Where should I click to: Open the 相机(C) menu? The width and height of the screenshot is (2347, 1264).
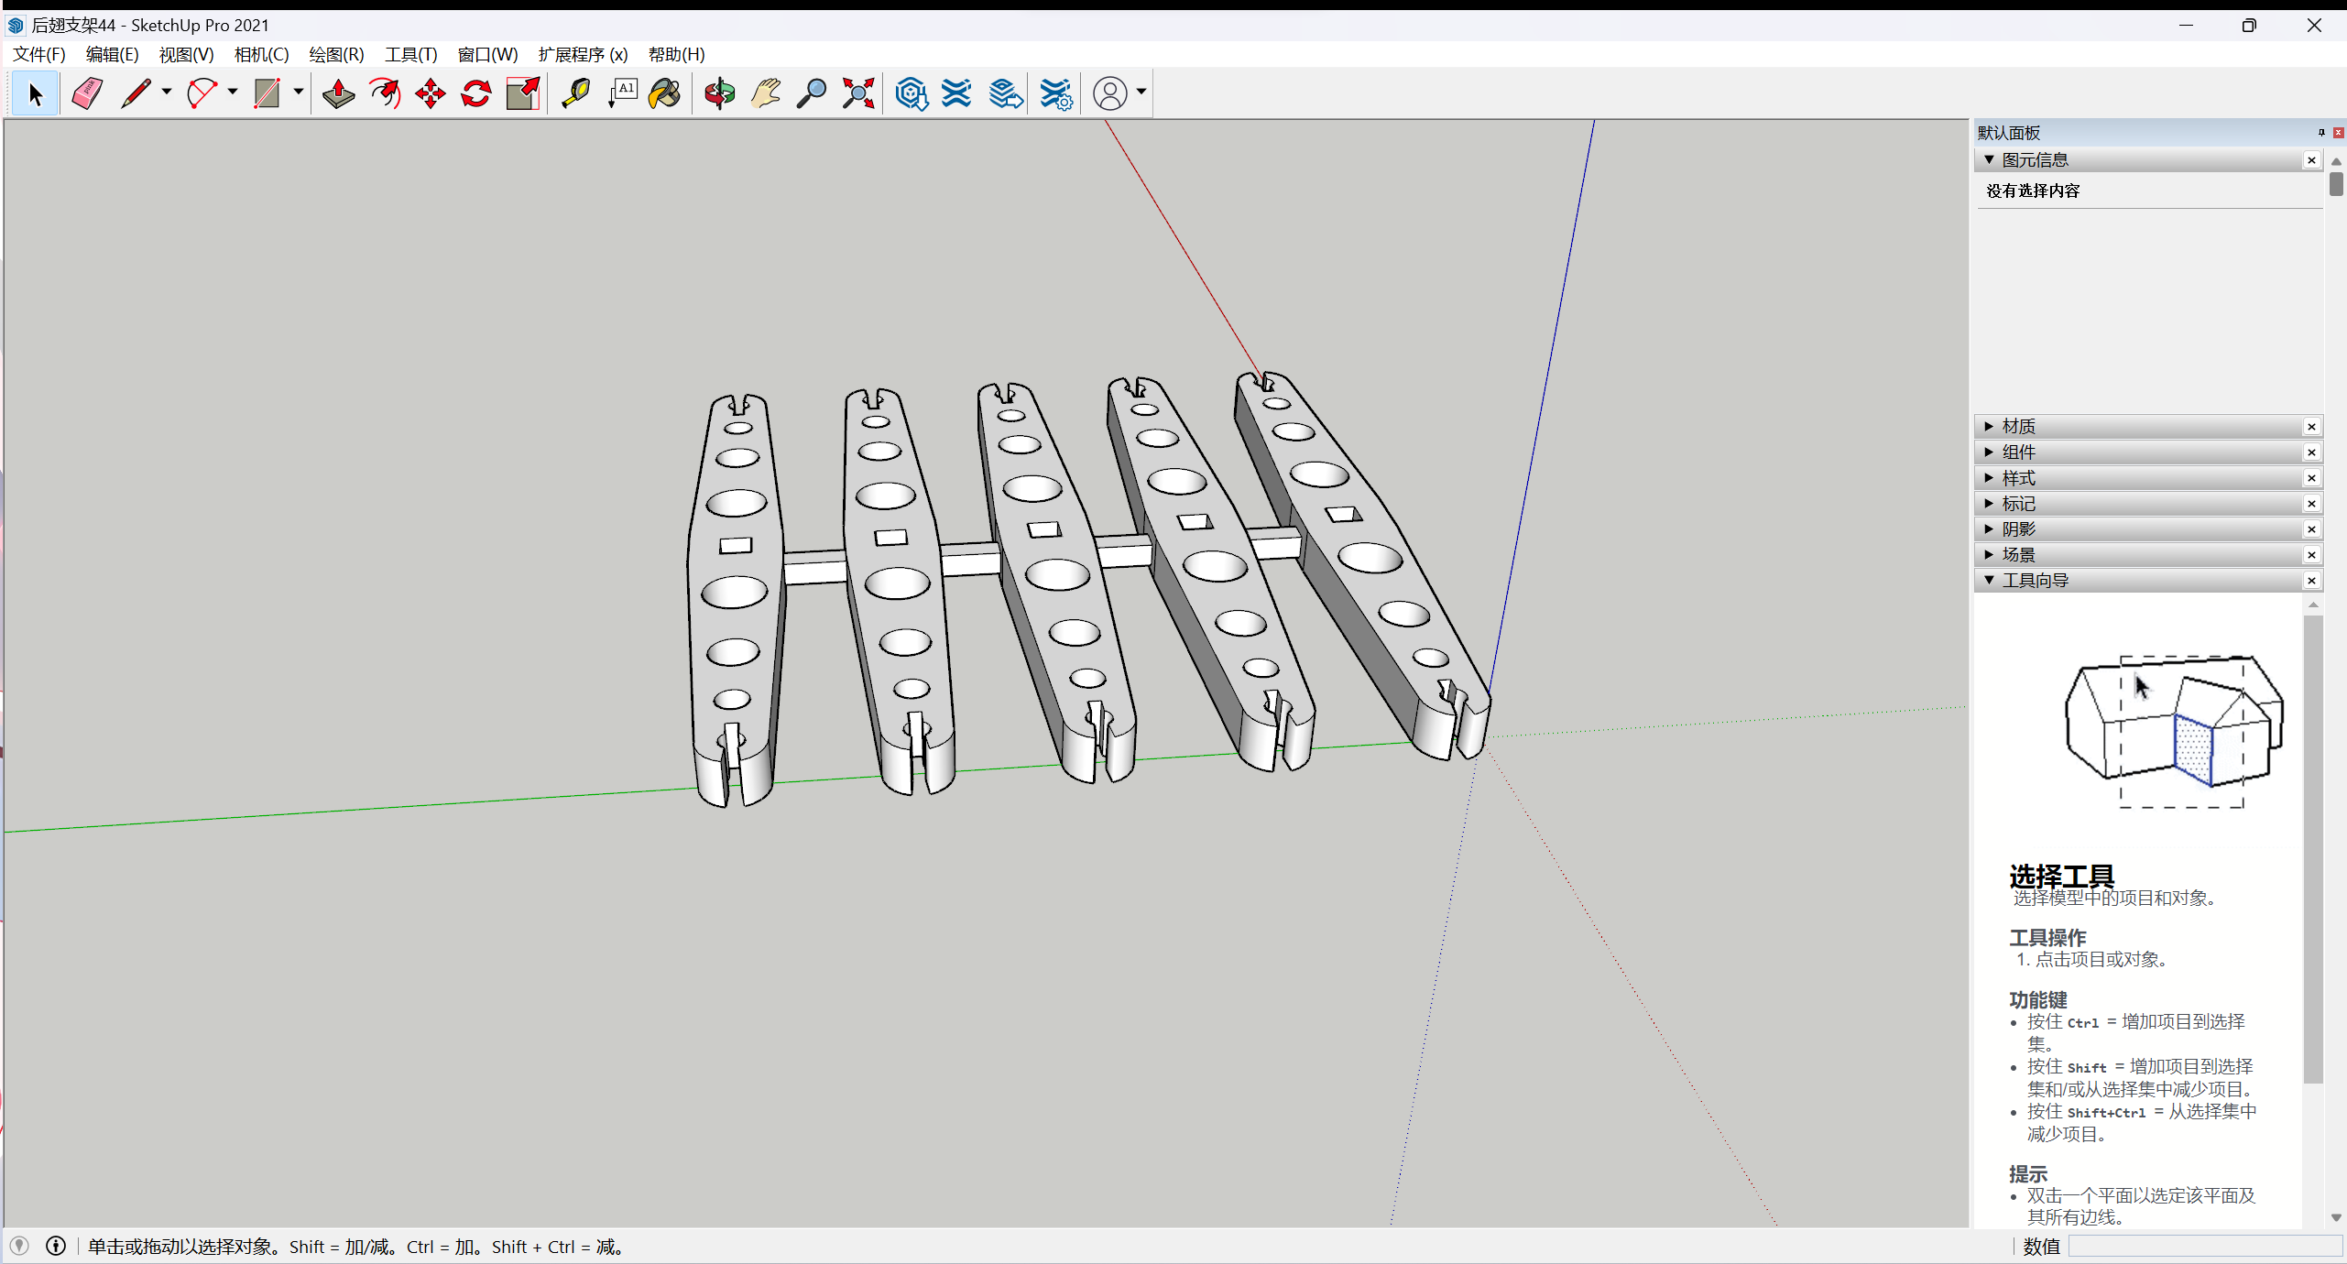point(261,54)
